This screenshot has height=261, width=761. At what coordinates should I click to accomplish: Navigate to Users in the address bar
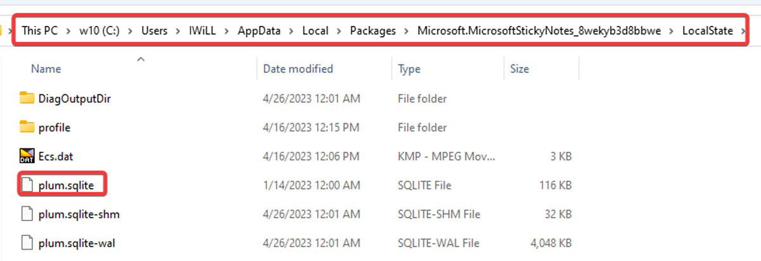click(x=155, y=31)
